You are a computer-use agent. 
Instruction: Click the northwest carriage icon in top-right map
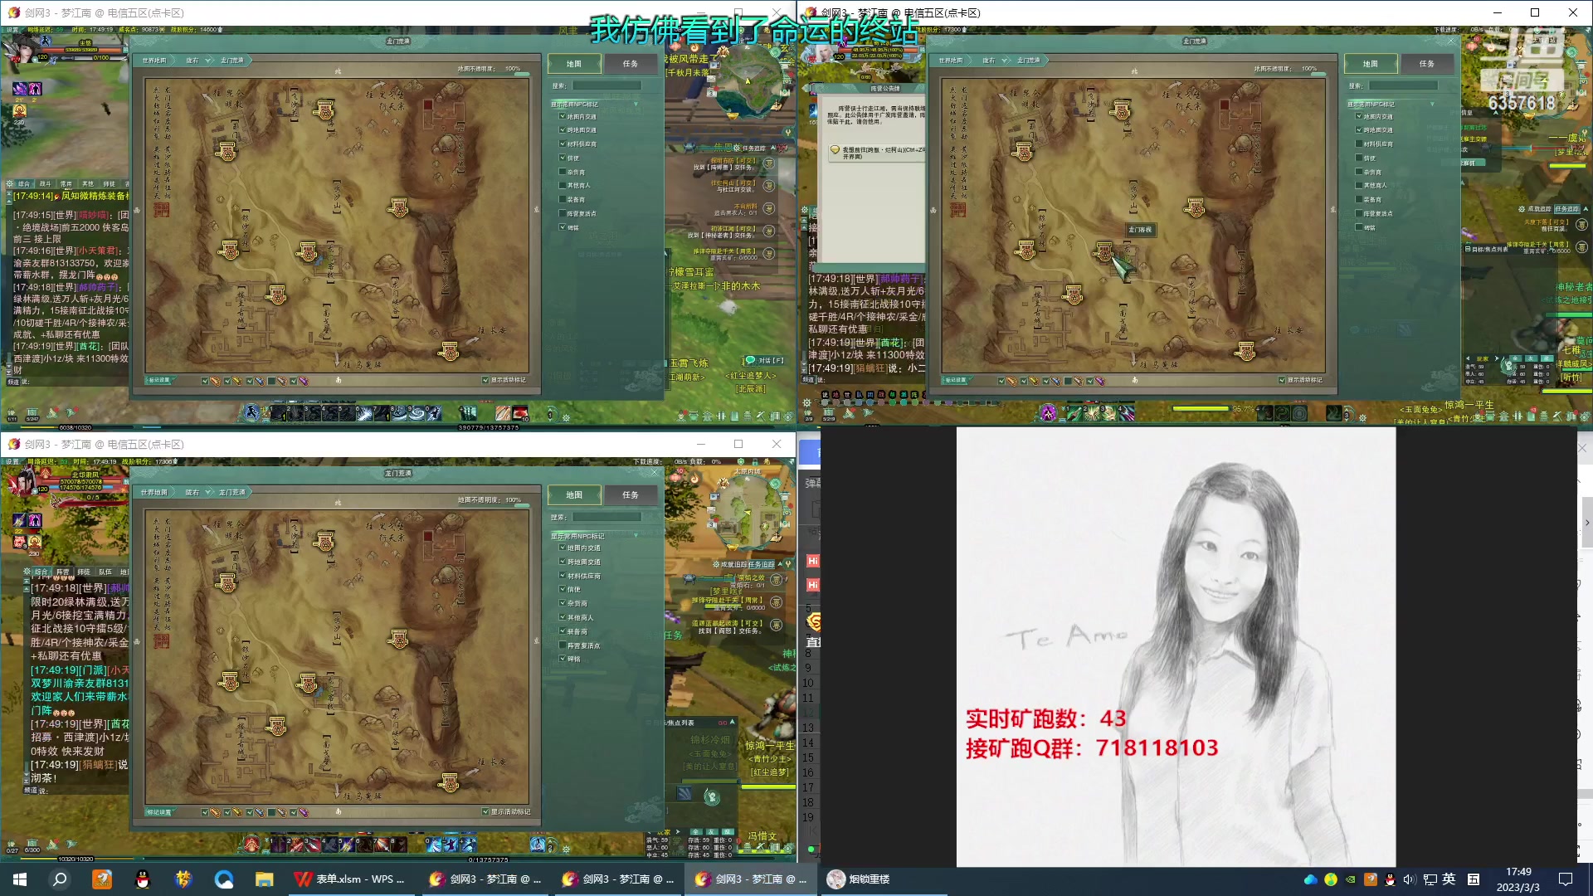pyautogui.click(x=1023, y=152)
